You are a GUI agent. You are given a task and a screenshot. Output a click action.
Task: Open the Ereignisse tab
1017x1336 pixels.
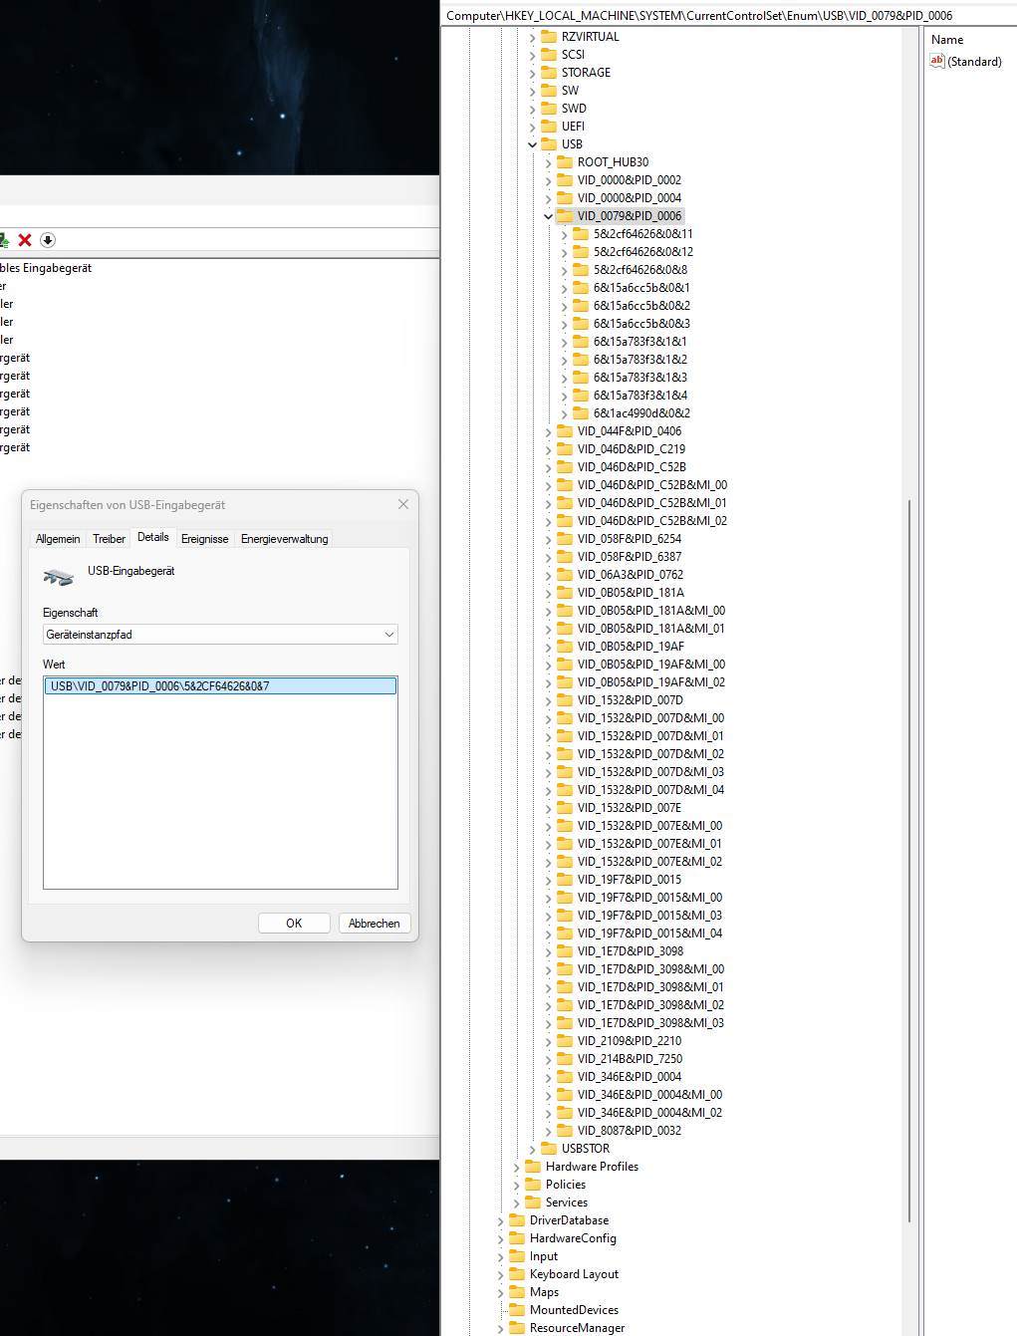[x=204, y=538]
